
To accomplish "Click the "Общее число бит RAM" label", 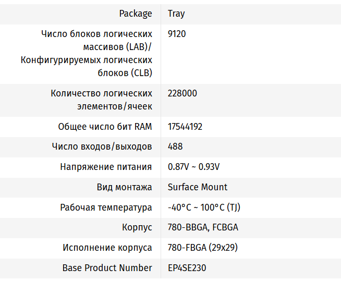I will pyautogui.click(x=105, y=127).
